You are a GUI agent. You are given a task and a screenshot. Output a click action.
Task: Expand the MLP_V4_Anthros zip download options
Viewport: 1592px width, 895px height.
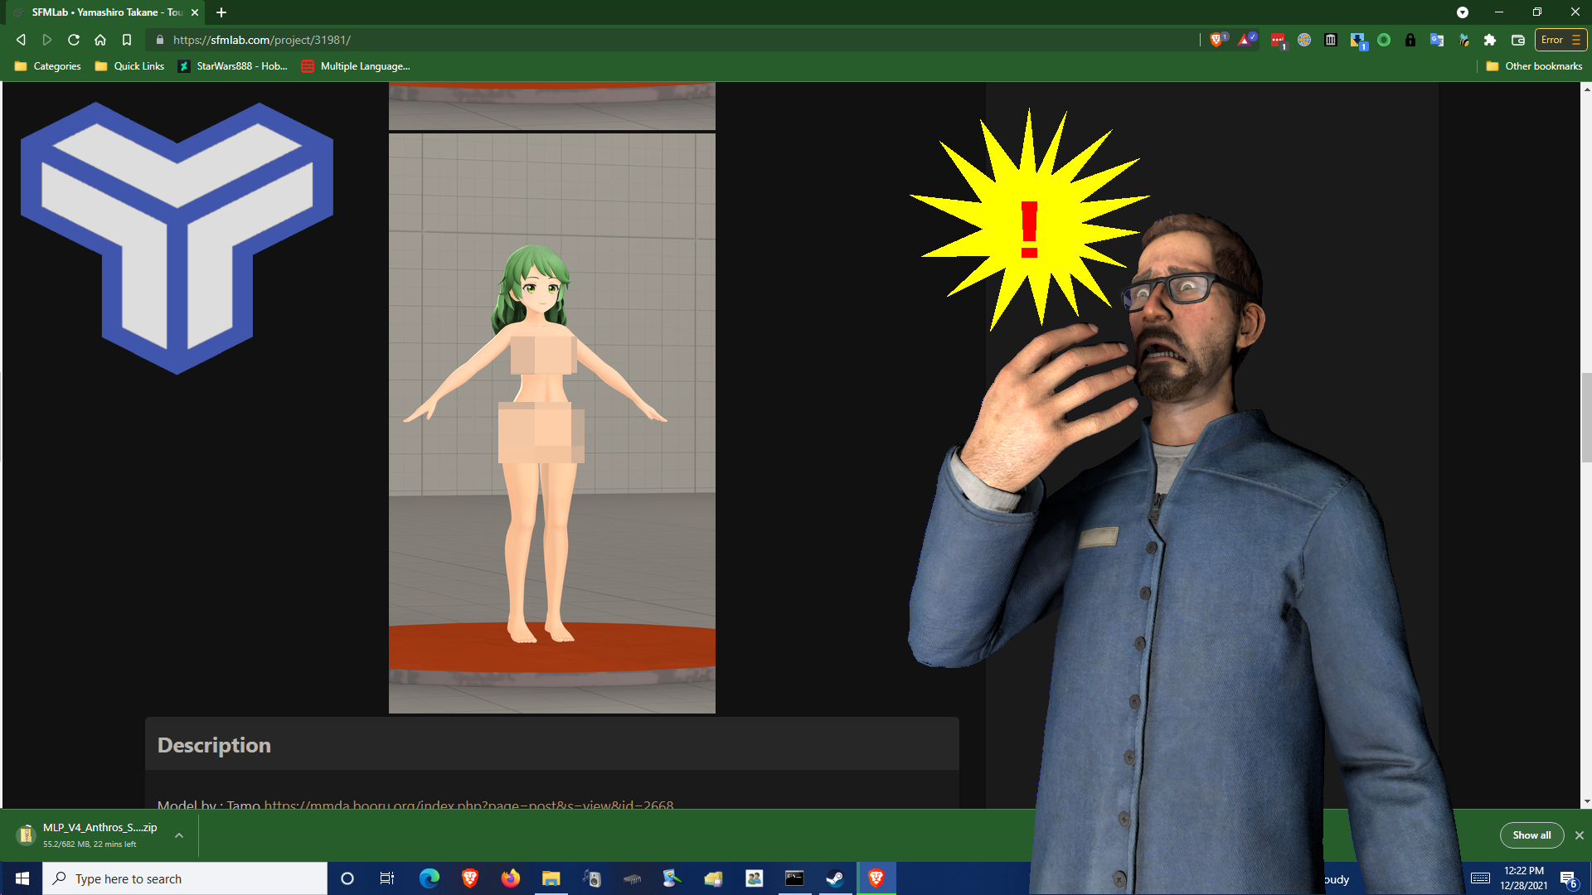click(x=179, y=835)
